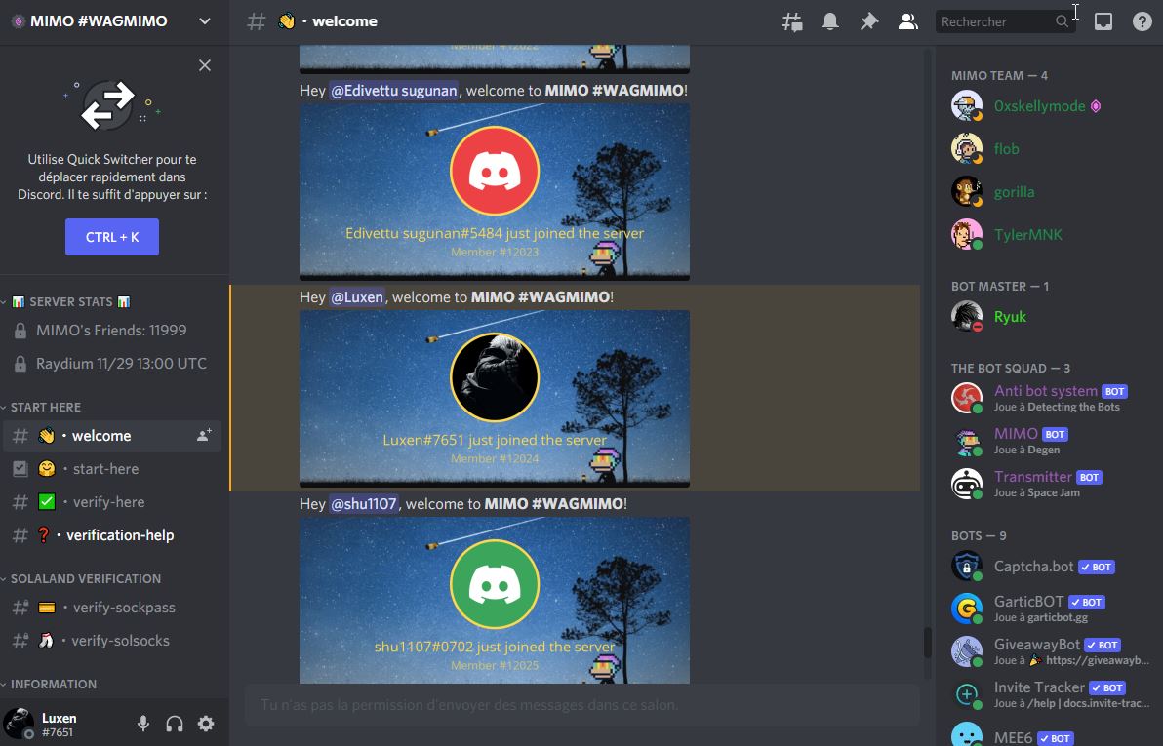
Task: Open Raydium 11/29 13:00 UTC channel
Action: (x=112, y=364)
